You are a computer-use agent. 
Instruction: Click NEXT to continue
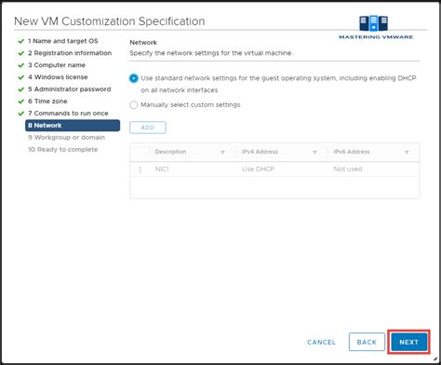pyautogui.click(x=408, y=342)
